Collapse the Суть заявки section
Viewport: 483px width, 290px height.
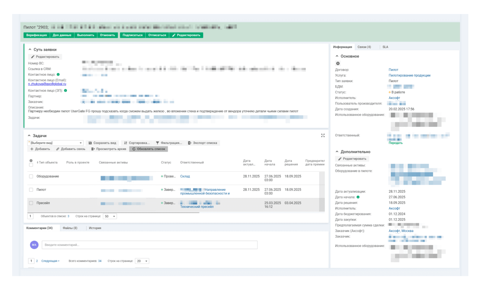pyautogui.click(x=30, y=49)
